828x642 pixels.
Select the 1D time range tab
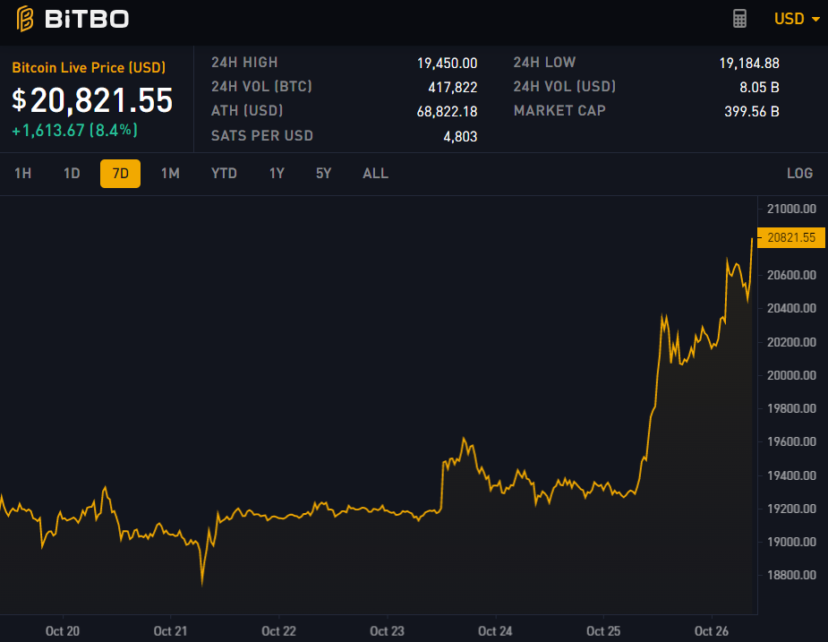72,174
